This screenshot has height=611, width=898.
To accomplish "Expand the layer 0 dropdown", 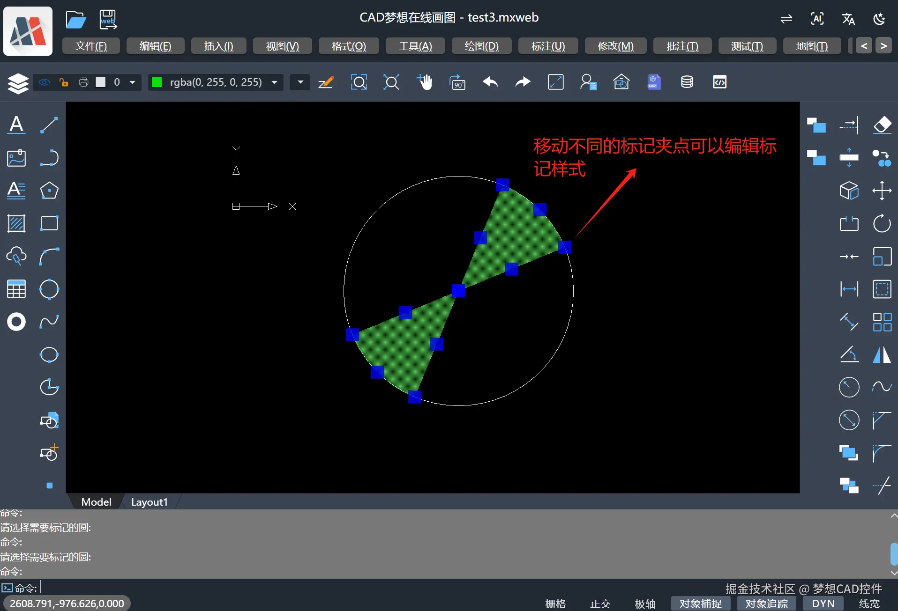I will 133,82.
